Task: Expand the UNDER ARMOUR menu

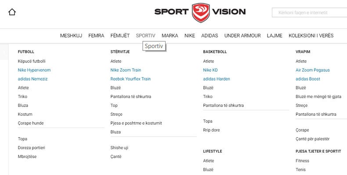Action: pyautogui.click(x=242, y=36)
